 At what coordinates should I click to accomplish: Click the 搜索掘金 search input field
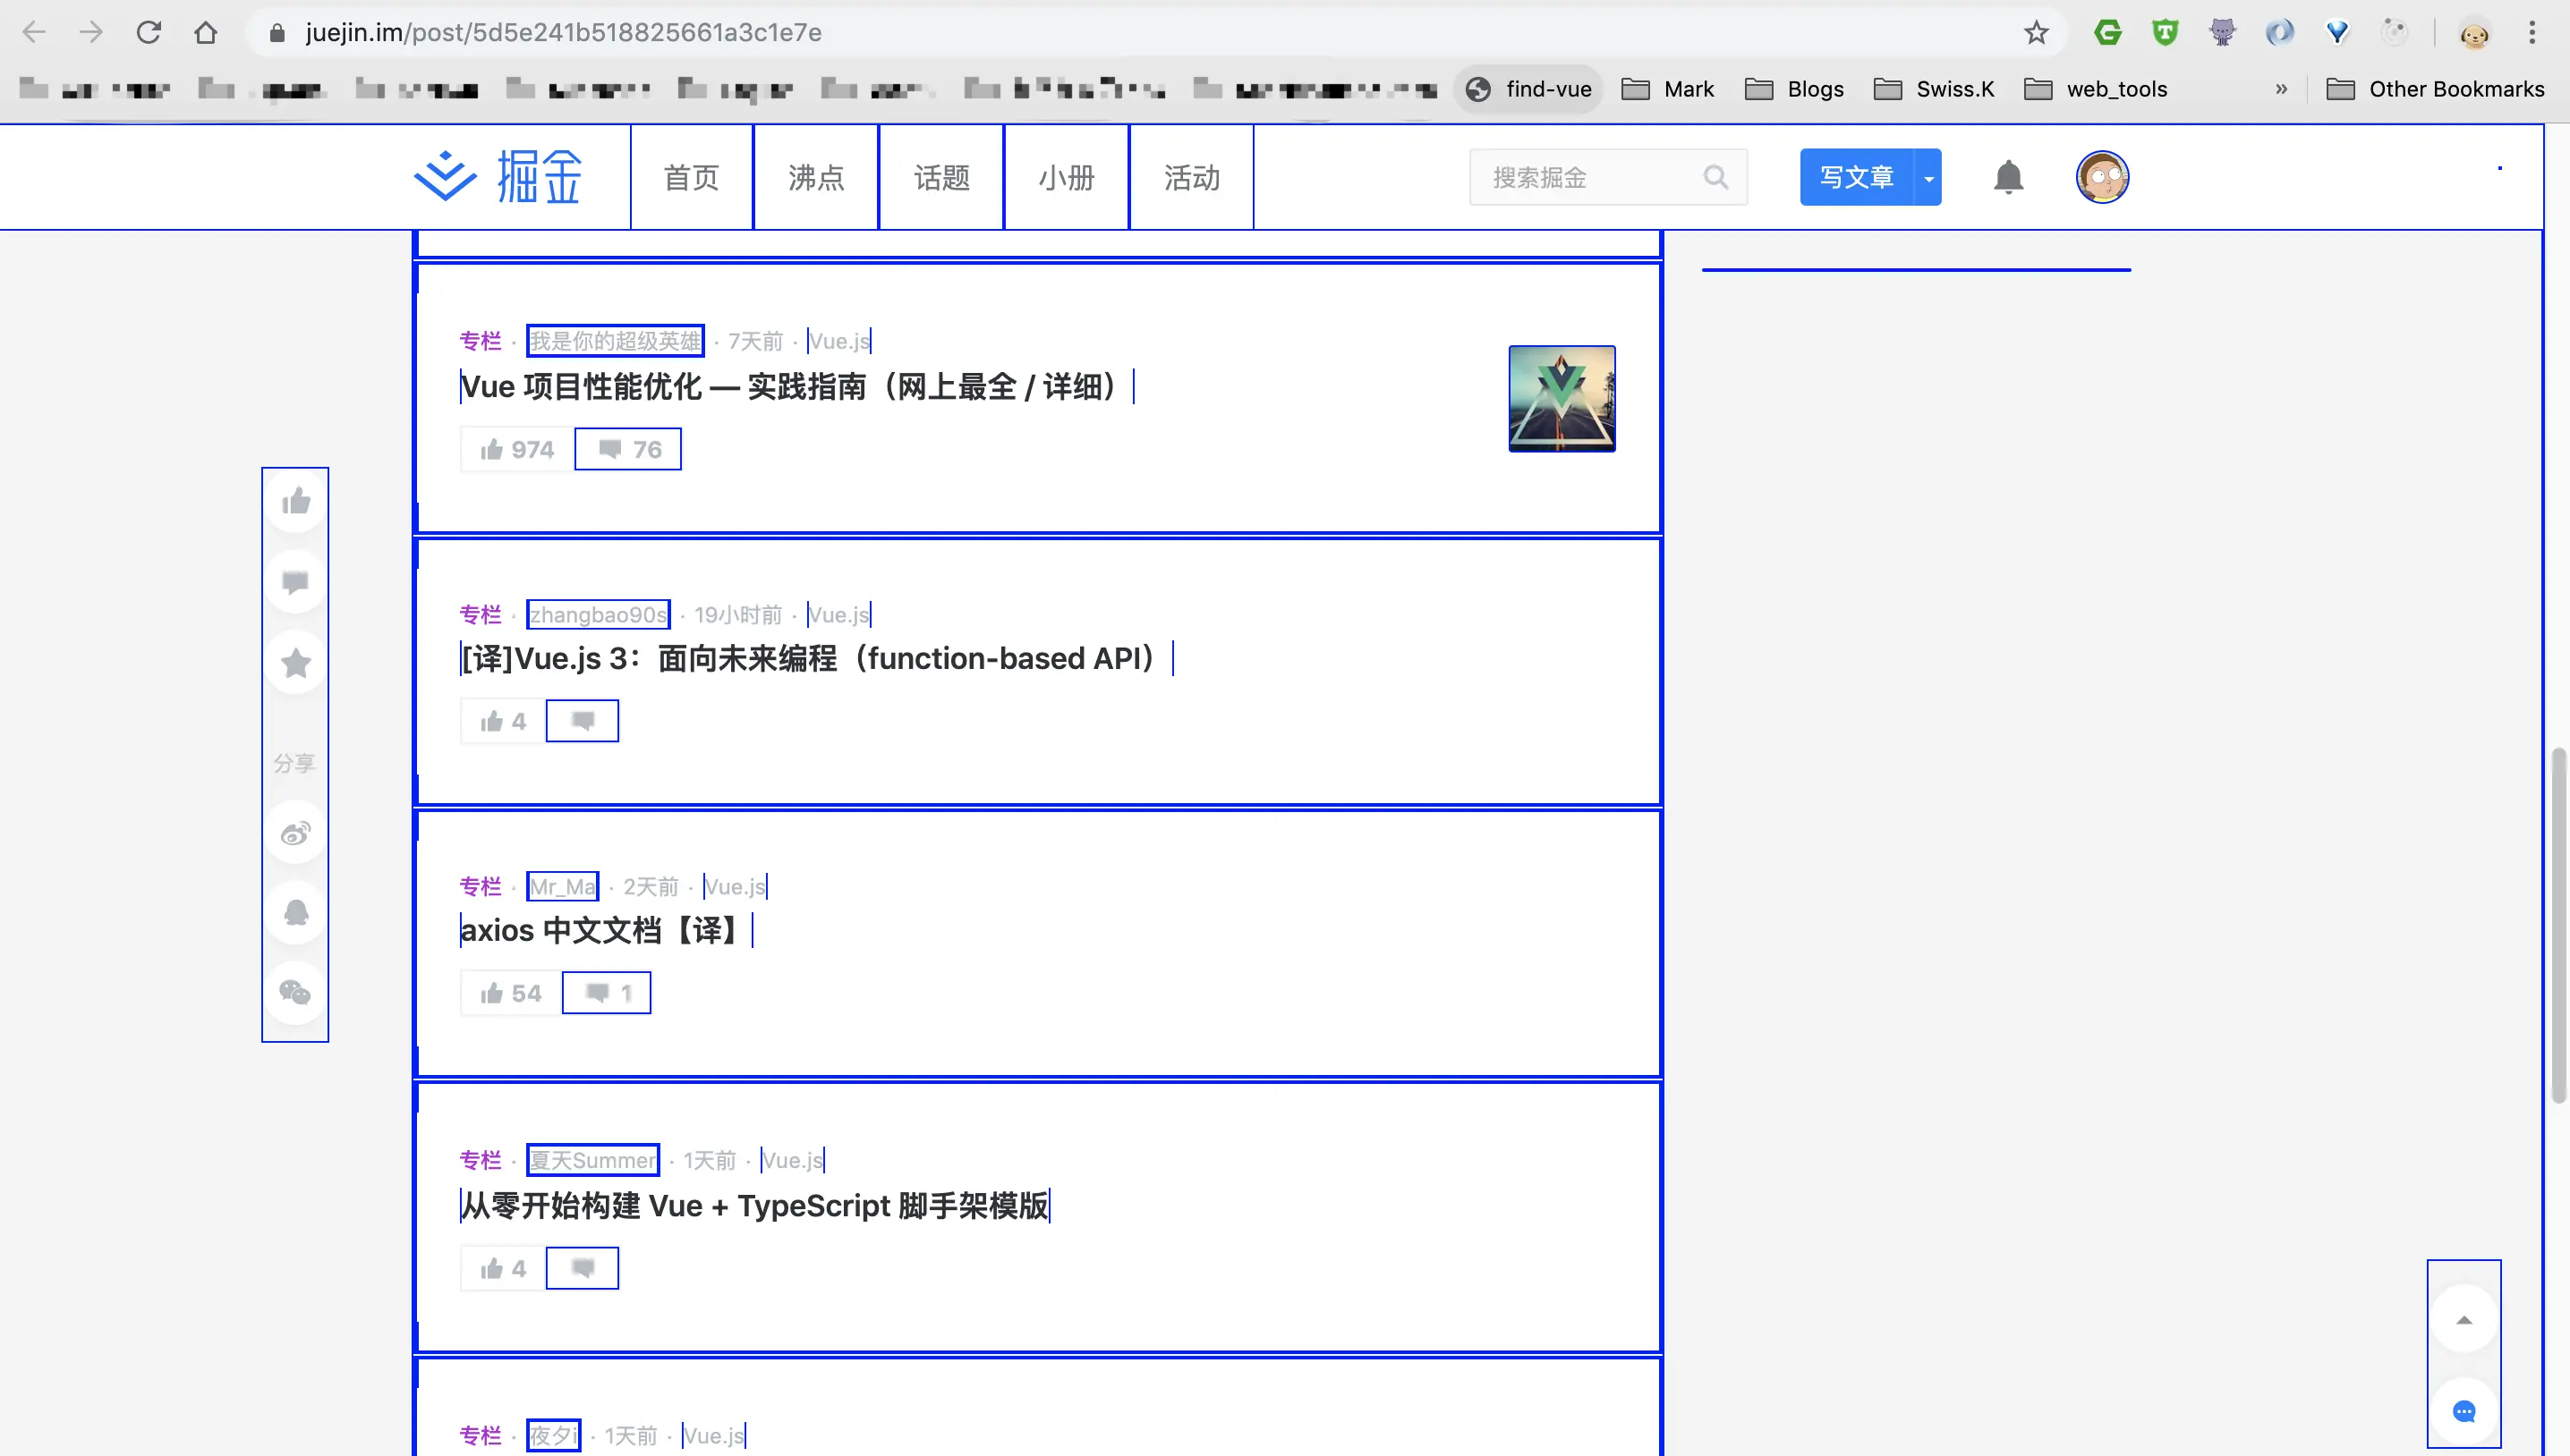(1591, 177)
